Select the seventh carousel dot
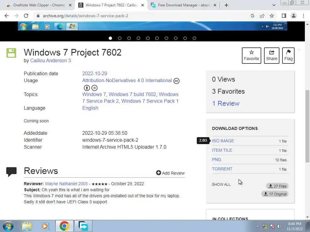 tap(166, 38)
